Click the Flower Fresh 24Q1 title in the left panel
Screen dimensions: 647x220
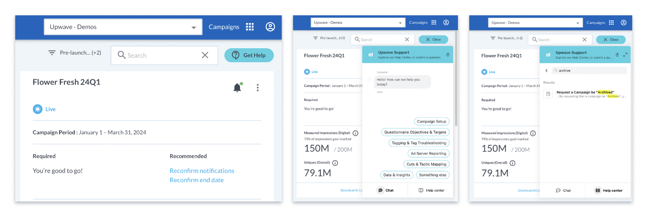tap(66, 82)
